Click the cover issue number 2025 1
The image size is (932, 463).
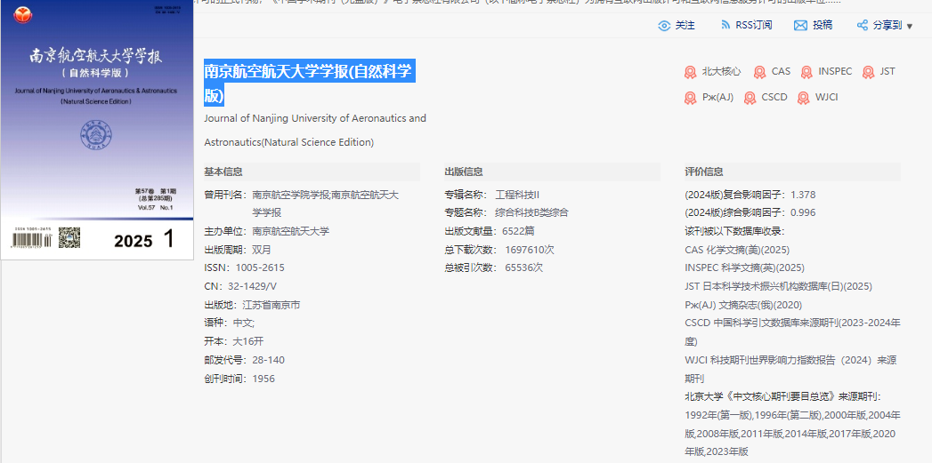point(144,241)
